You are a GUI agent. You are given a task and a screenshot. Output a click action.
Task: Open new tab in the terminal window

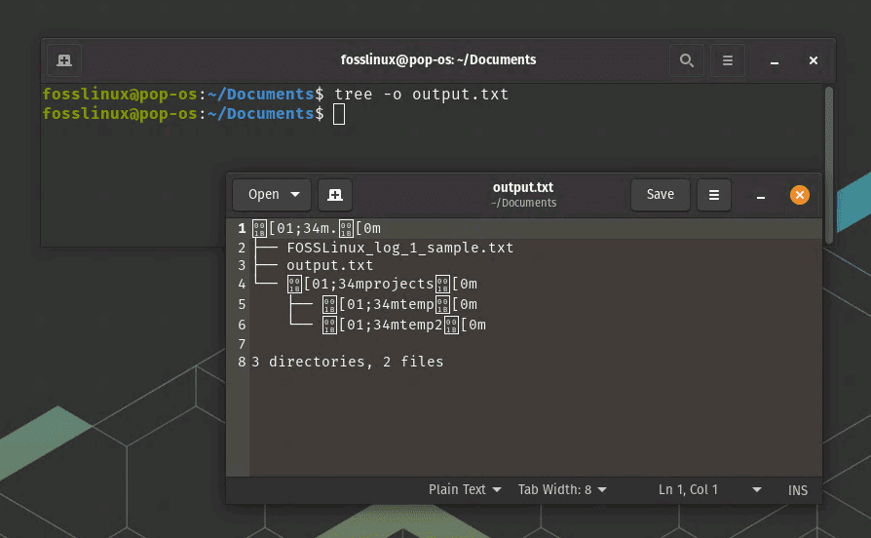[x=64, y=60]
